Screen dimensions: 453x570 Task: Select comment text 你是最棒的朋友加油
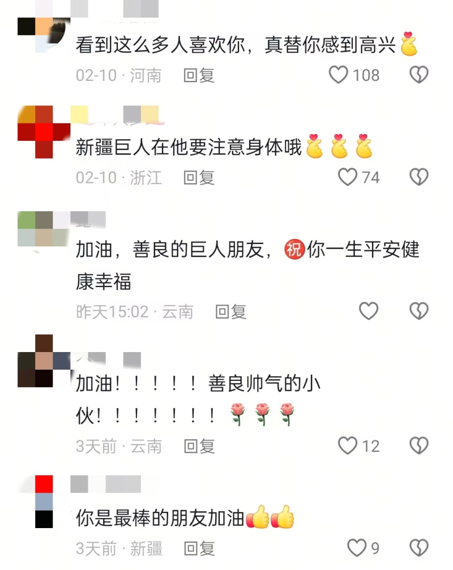tap(160, 518)
